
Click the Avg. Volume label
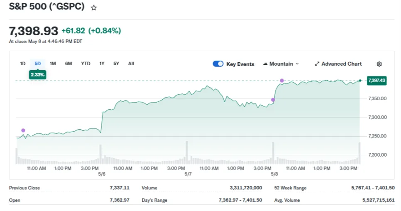pyautogui.click(x=287, y=200)
